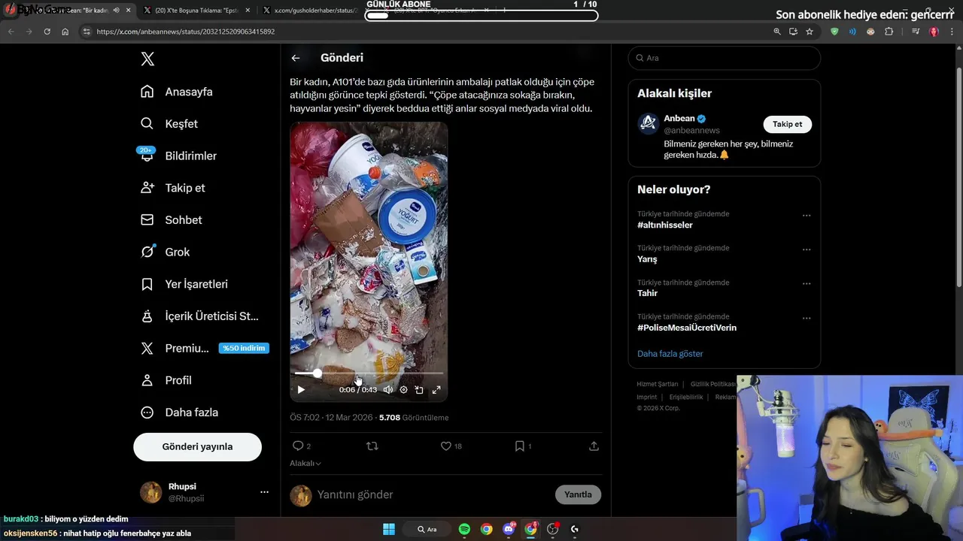
Task: Open browser extensions puzzle icon
Action: (889, 32)
